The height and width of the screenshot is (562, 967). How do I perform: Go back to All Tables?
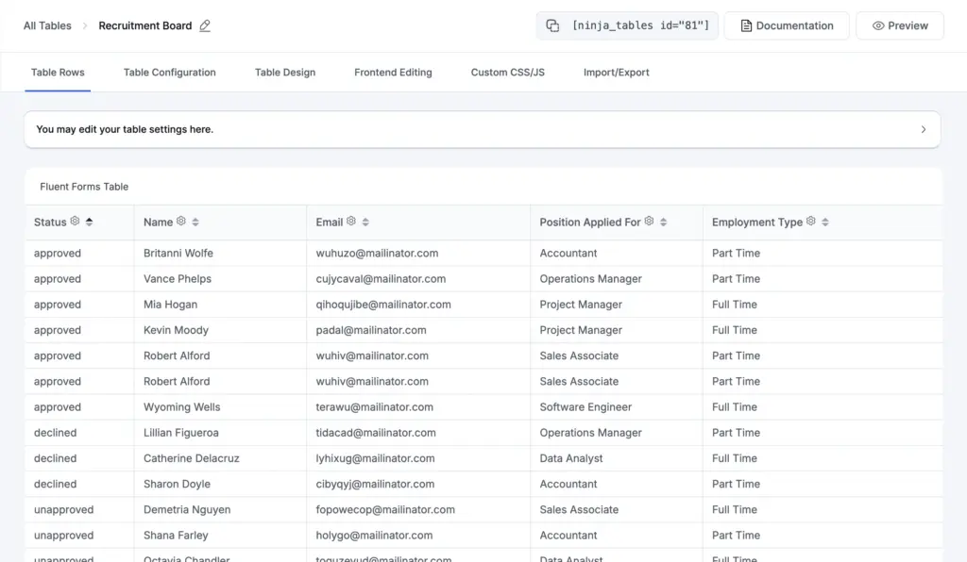47,25
